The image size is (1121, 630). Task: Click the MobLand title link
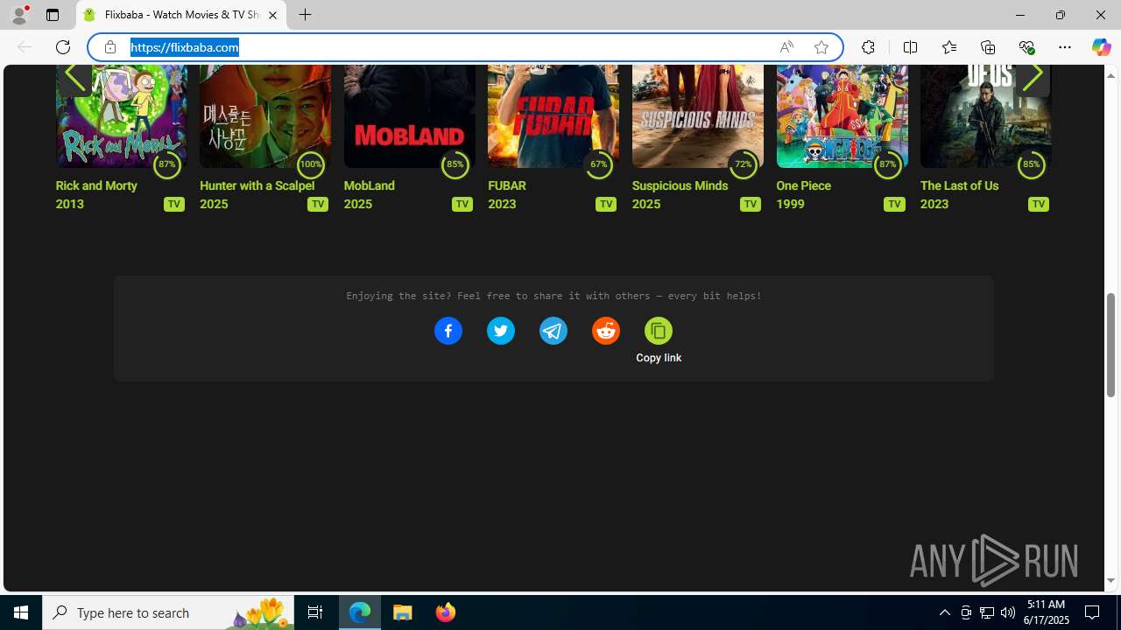click(x=369, y=185)
